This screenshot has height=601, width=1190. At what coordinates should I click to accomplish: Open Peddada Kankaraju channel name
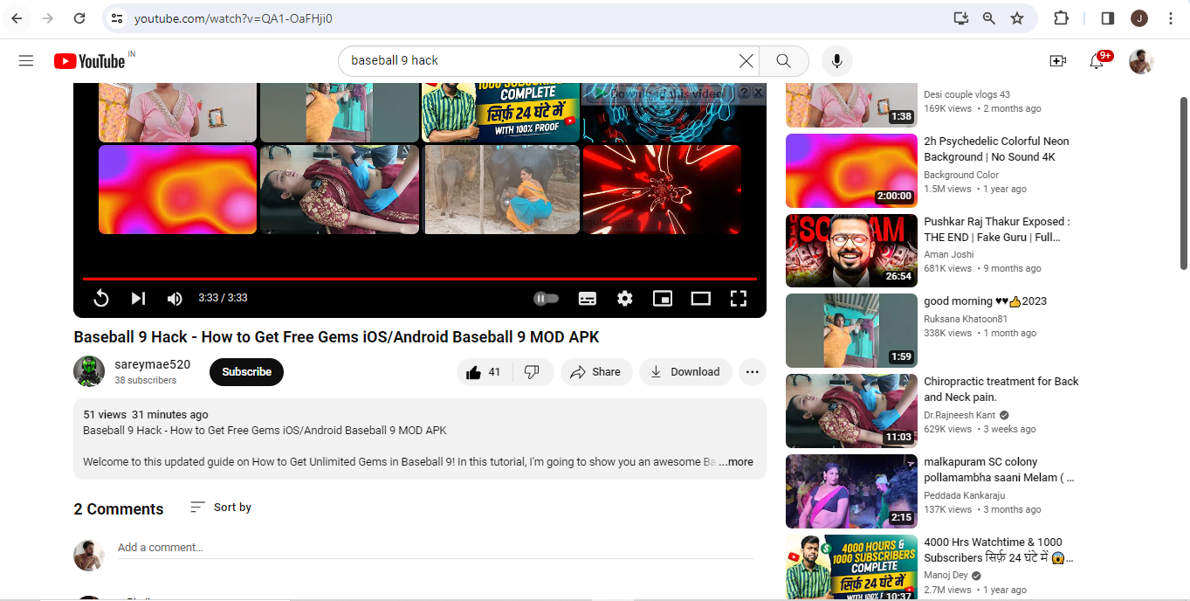(x=966, y=495)
